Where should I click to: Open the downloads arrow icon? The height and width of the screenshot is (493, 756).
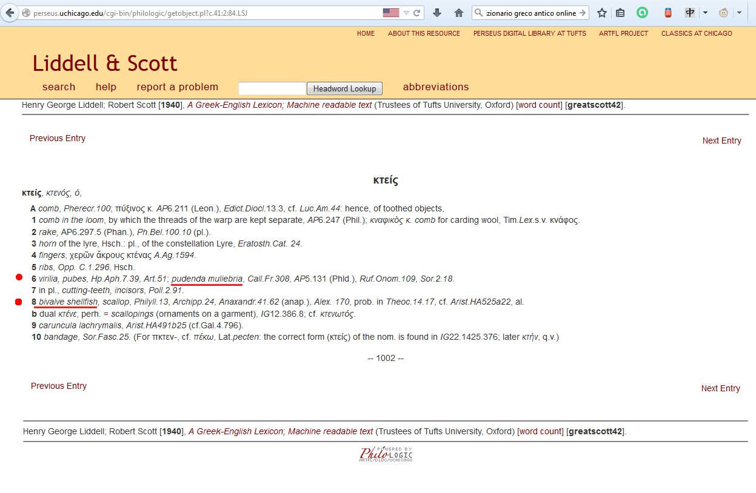click(x=437, y=13)
